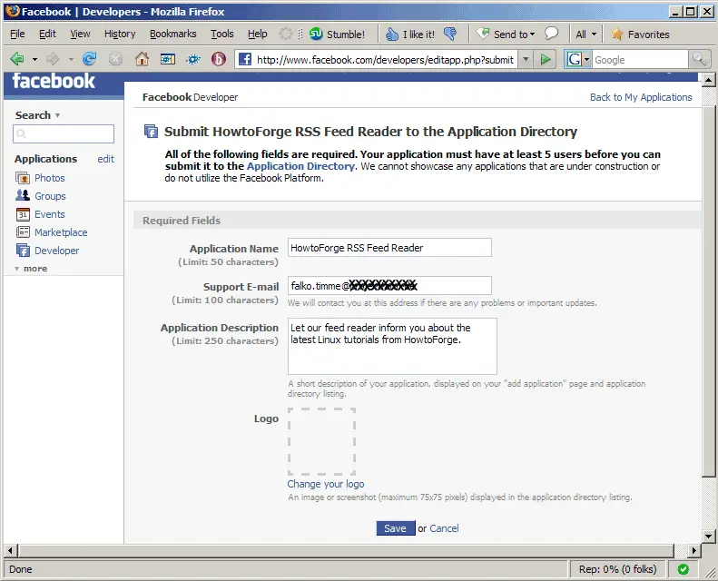Click the Cancel link

click(x=444, y=528)
